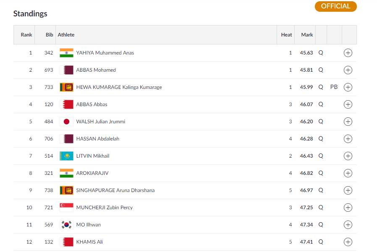Click Singapore flag beside MUNCHERJI Zubin Percy

click(66, 208)
